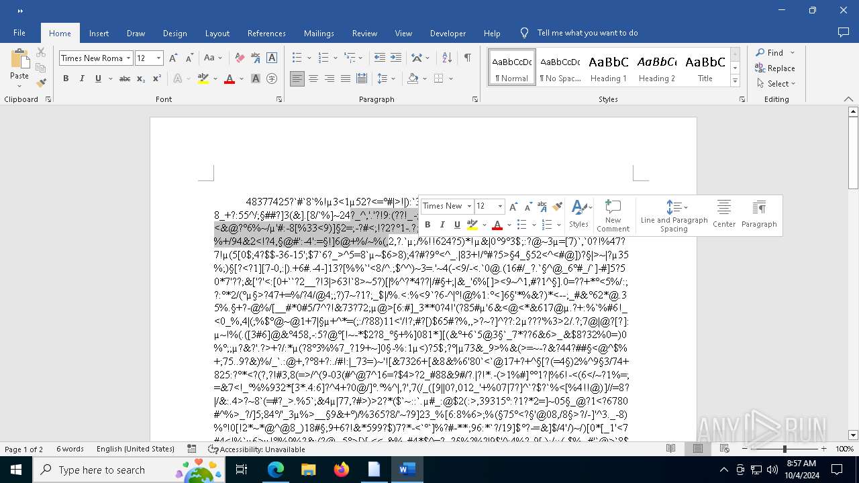
Task: Show paragraph marks with pilcrow icon
Action: pyautogui.click(x=467, y=58)
